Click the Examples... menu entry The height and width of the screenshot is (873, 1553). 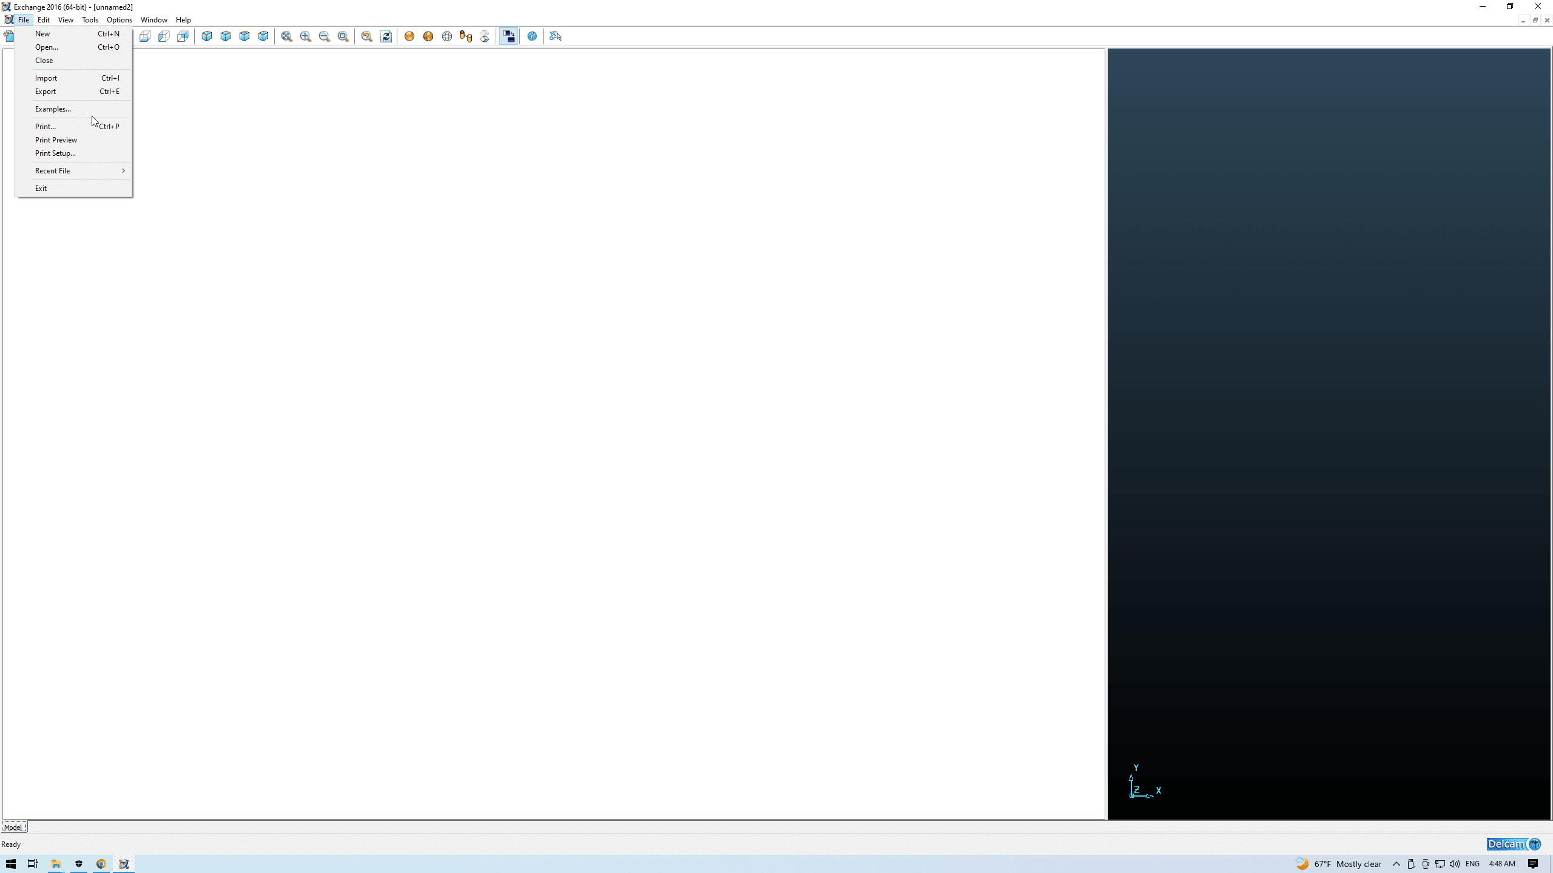point(53,109)
